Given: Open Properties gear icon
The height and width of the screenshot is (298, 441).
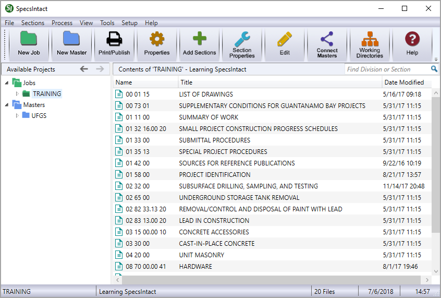Looking at the screenshot, I should [x=157, y=39].
